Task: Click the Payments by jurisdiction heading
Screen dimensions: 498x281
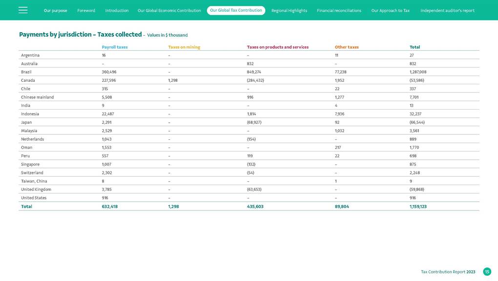Action: [80, 35]
